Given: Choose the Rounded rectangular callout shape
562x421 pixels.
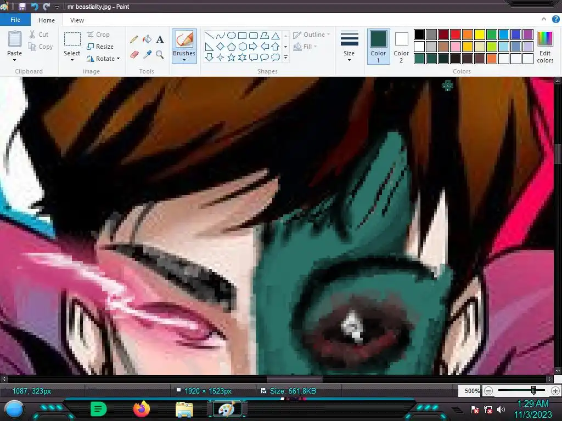Looking at the screenshot, I should [x=254, y=57].
